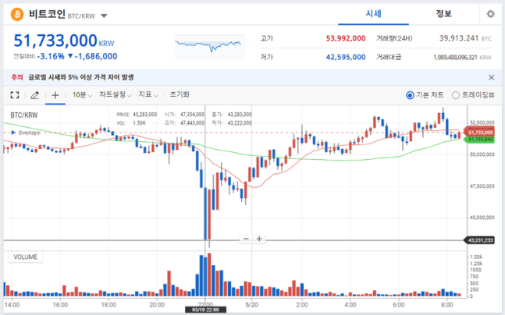The image size is (505, 315).
Task: Toggle fullscreen chart icon
Action: [x=15, y=95]
